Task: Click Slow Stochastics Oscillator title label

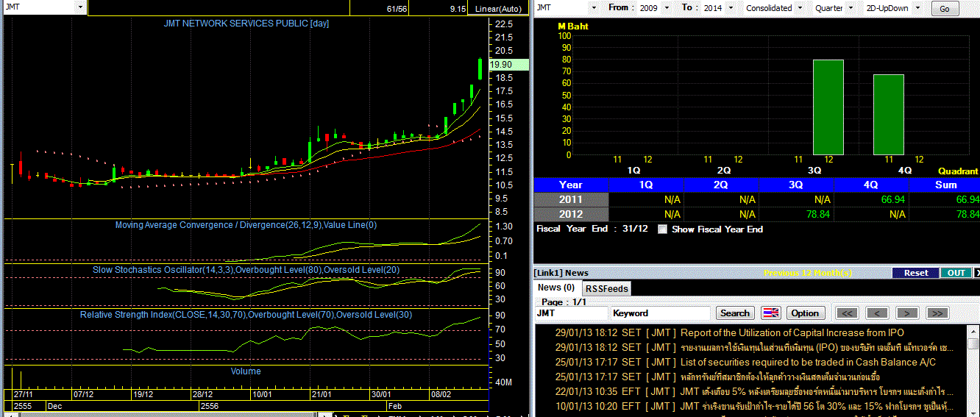Action: (x=246, y=270)
